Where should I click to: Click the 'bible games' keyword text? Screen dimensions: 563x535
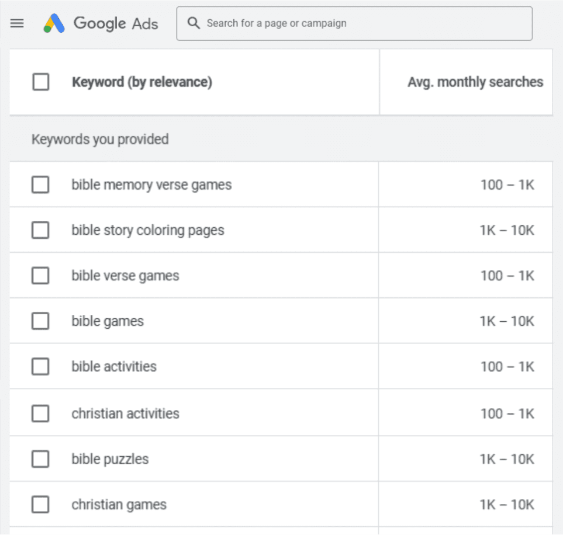[108, 321]
